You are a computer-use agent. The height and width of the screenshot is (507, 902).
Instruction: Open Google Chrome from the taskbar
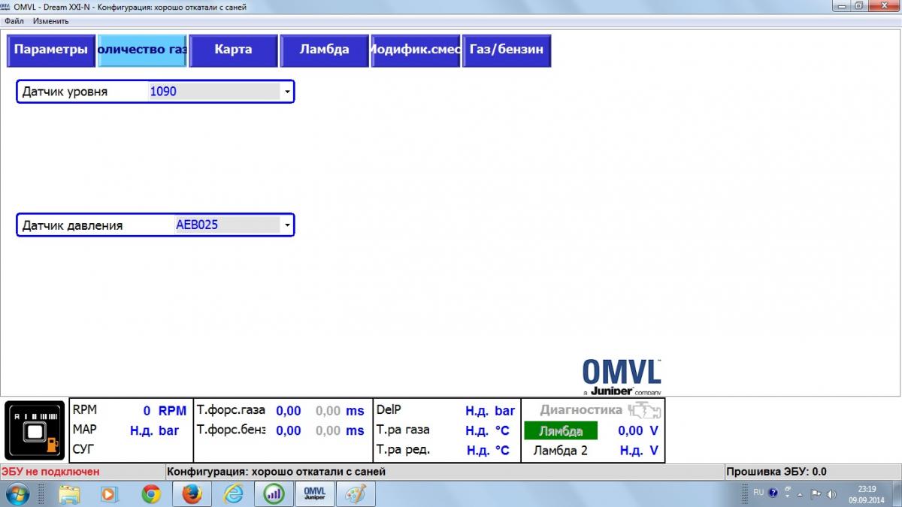click(151, 493)
